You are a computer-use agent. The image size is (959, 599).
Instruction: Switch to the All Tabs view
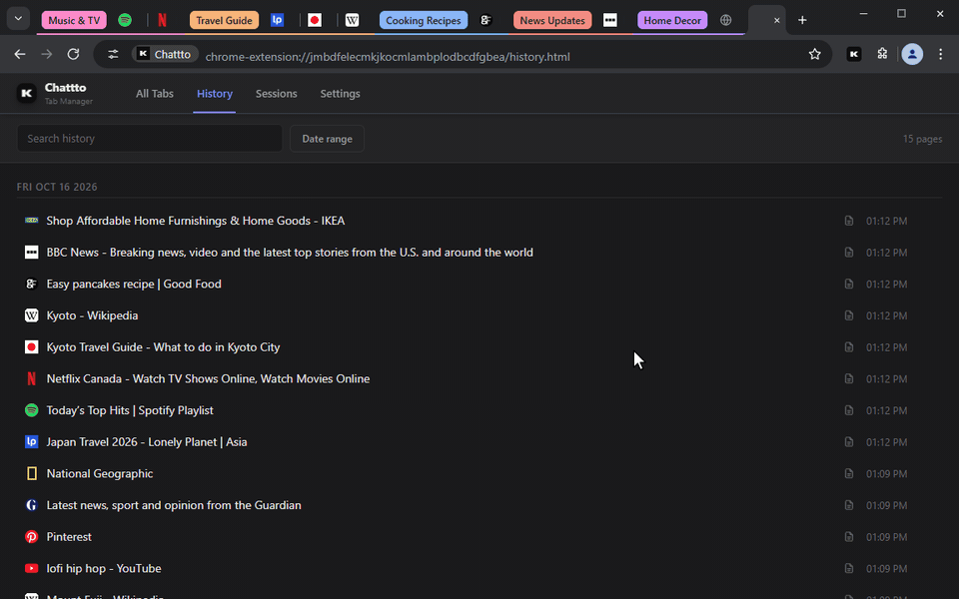155,94
